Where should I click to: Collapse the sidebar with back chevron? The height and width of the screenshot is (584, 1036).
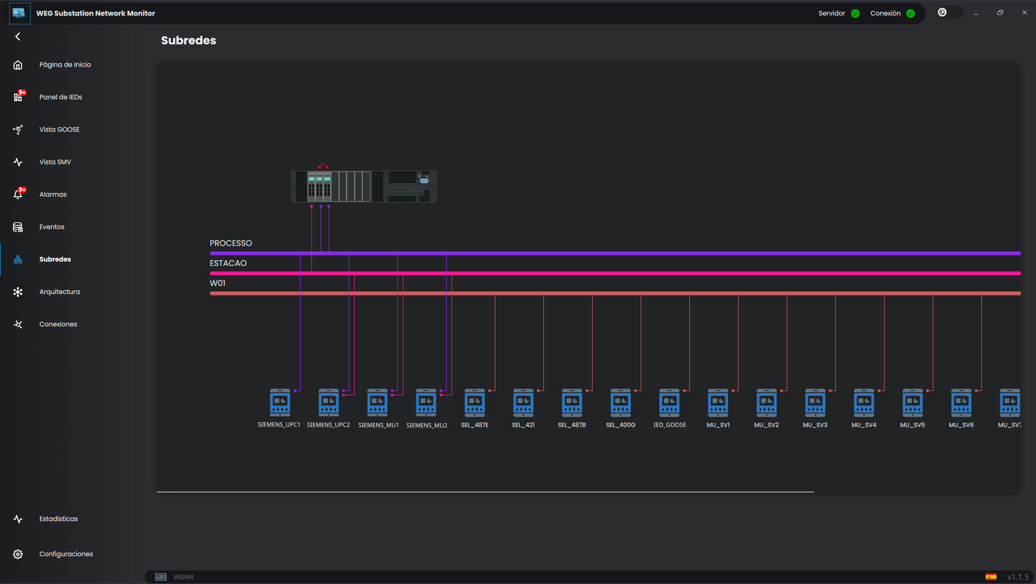[x=18, y=37]
